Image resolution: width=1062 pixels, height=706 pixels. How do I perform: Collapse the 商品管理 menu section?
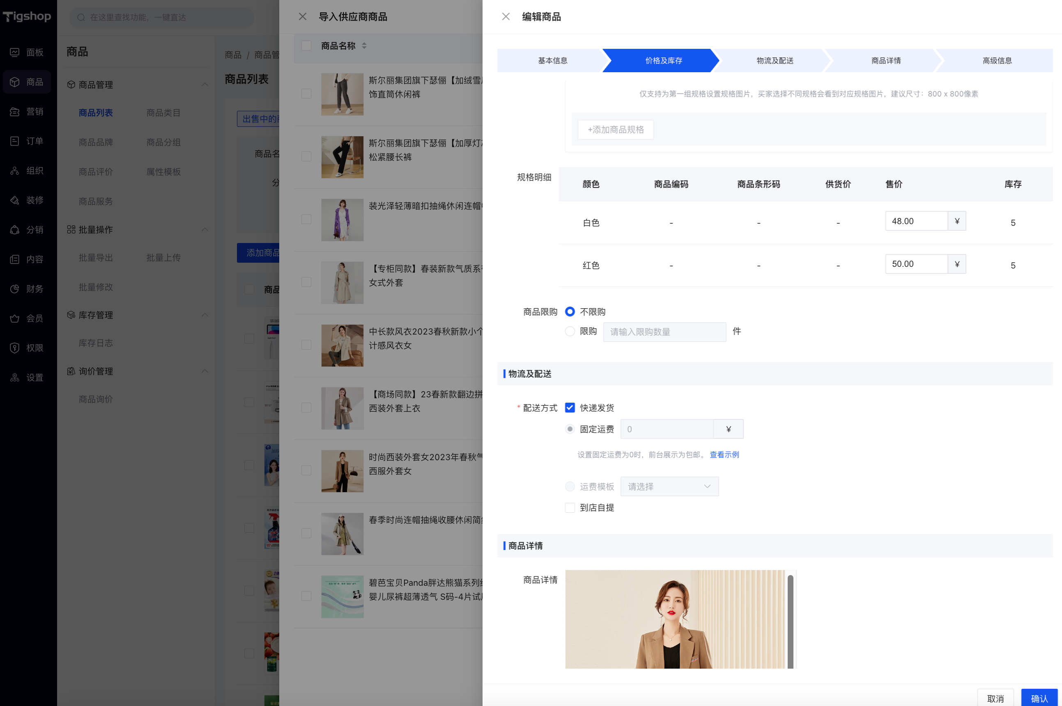point(205,85)
